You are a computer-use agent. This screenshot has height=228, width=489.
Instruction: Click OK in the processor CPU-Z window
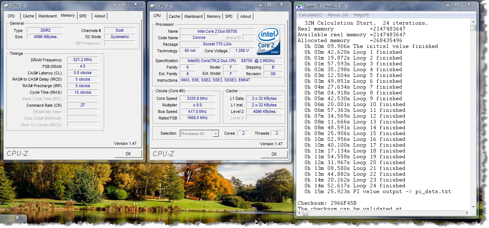tap(274, 154)
